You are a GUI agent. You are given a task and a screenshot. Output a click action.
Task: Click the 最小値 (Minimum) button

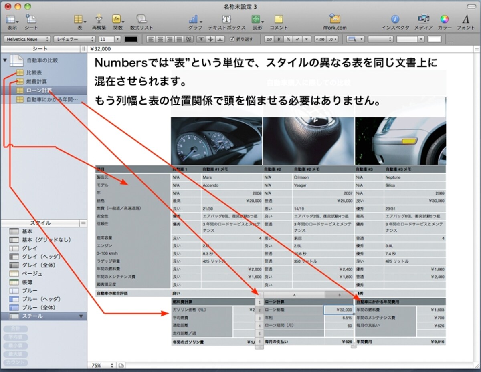[x=16, y=346]
